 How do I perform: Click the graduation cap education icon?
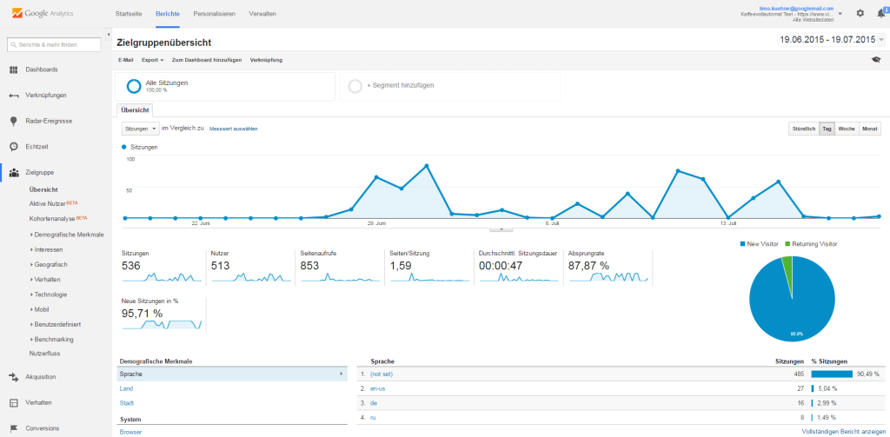[x=876, y=60]
